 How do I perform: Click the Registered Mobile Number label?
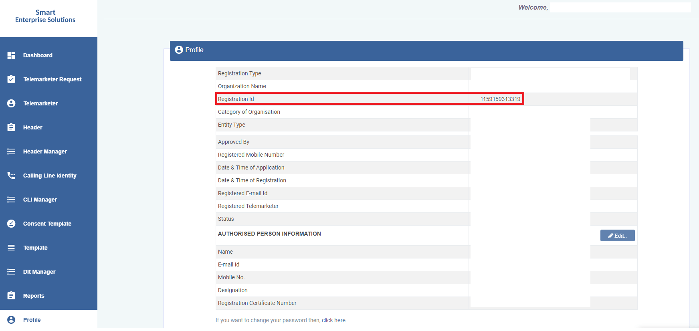pyautogui.click(x=251, y=155)
